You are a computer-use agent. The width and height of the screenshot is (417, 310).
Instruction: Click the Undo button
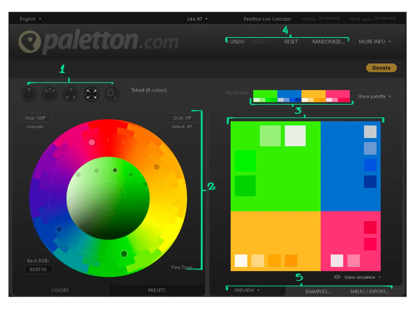[x=236, y=42]
